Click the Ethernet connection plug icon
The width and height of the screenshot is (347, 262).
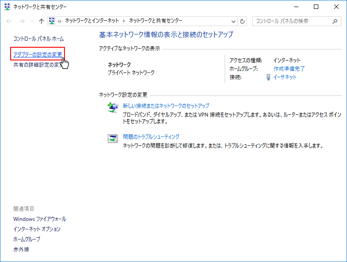coord(268,77)
